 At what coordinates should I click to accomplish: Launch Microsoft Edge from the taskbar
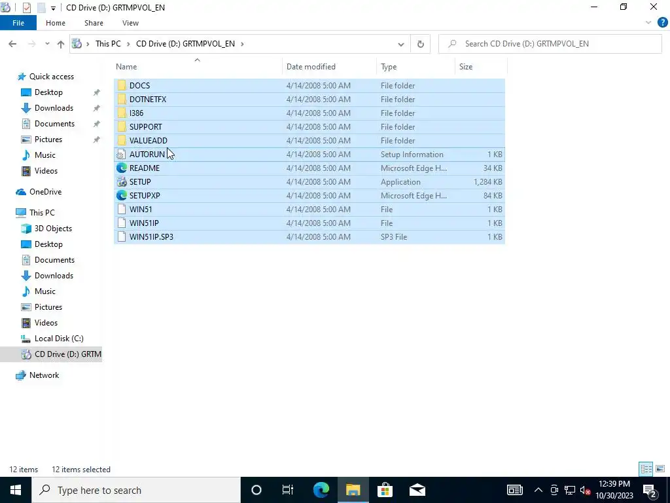pyautogui.click(x=321, y=490)
